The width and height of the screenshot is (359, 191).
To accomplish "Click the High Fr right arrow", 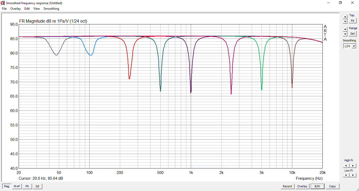I will tap(353, 166).
